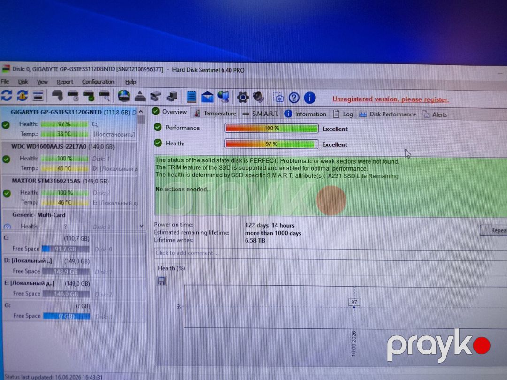Screen dimensions: 507x380
Task: Open the Help menu
Action: [x=131, y=82]
